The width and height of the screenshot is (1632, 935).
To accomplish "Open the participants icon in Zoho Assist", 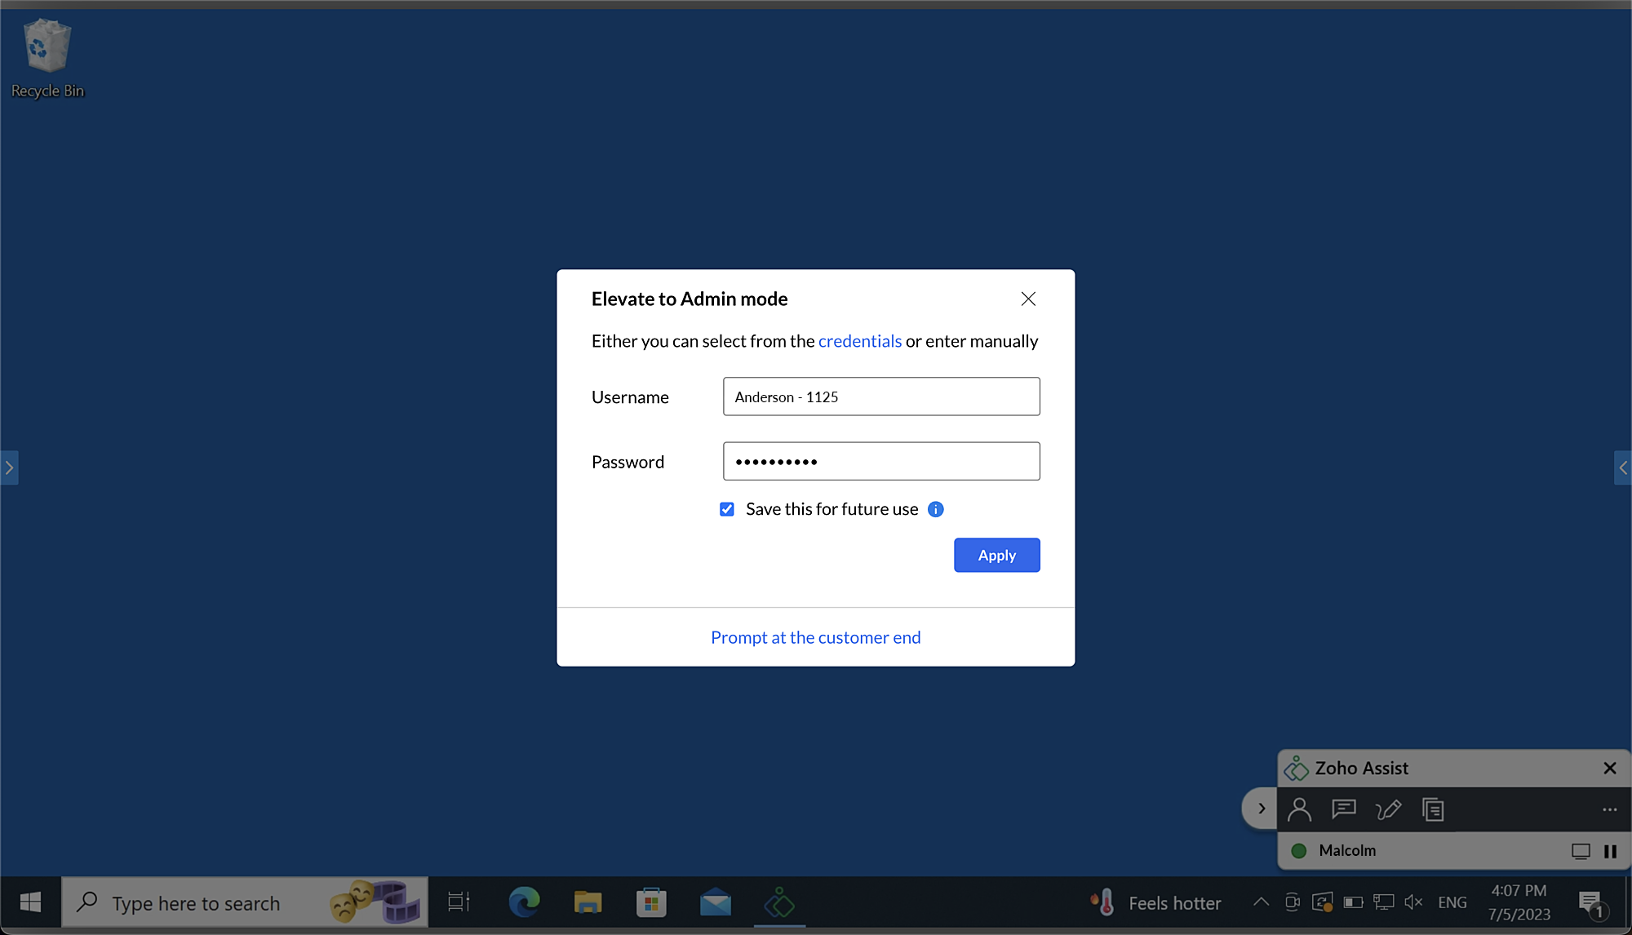I will pos(1299,809).
